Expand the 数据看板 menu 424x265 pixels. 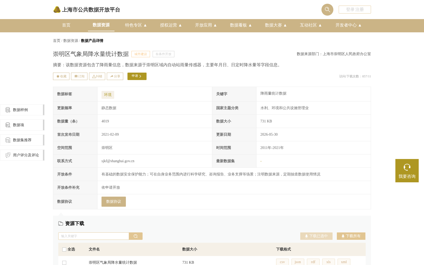241,25
